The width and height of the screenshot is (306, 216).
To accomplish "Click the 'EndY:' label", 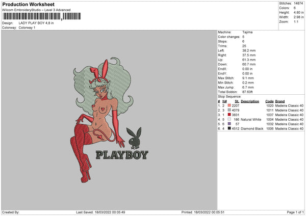I will click(x=222, y=73).
